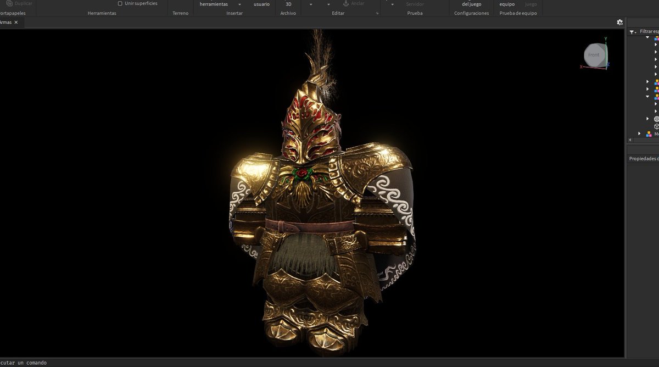Focus the Explorer filter search field

point(649,32)
